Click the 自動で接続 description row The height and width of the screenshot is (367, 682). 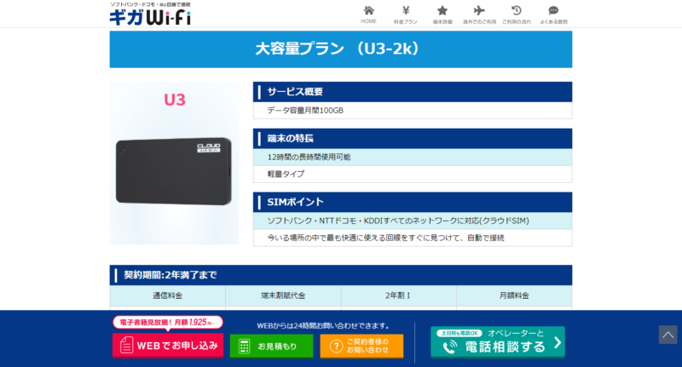pos(413,238)
